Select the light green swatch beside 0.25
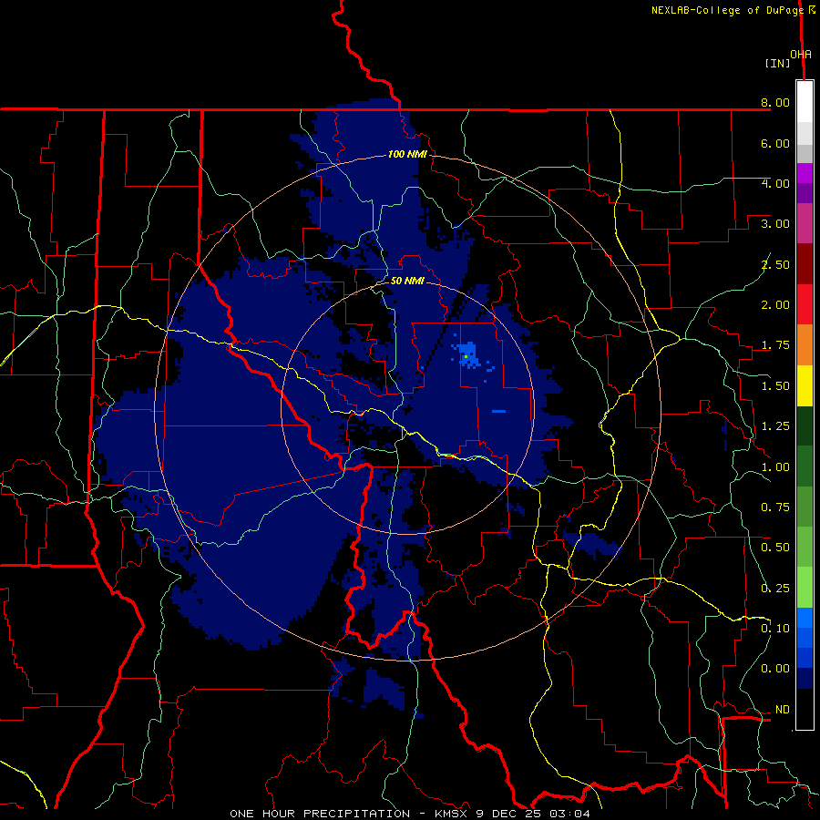Screen dimensions: 820x820 click(805, 588)
